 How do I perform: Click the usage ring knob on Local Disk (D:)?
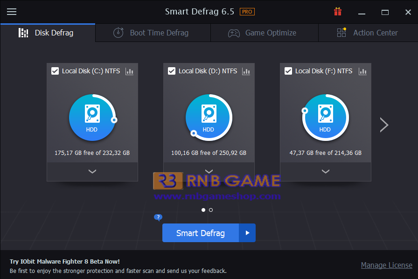pos(194,133)
